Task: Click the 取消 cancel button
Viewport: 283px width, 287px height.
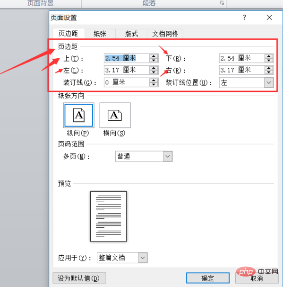Action: (257, 278)
